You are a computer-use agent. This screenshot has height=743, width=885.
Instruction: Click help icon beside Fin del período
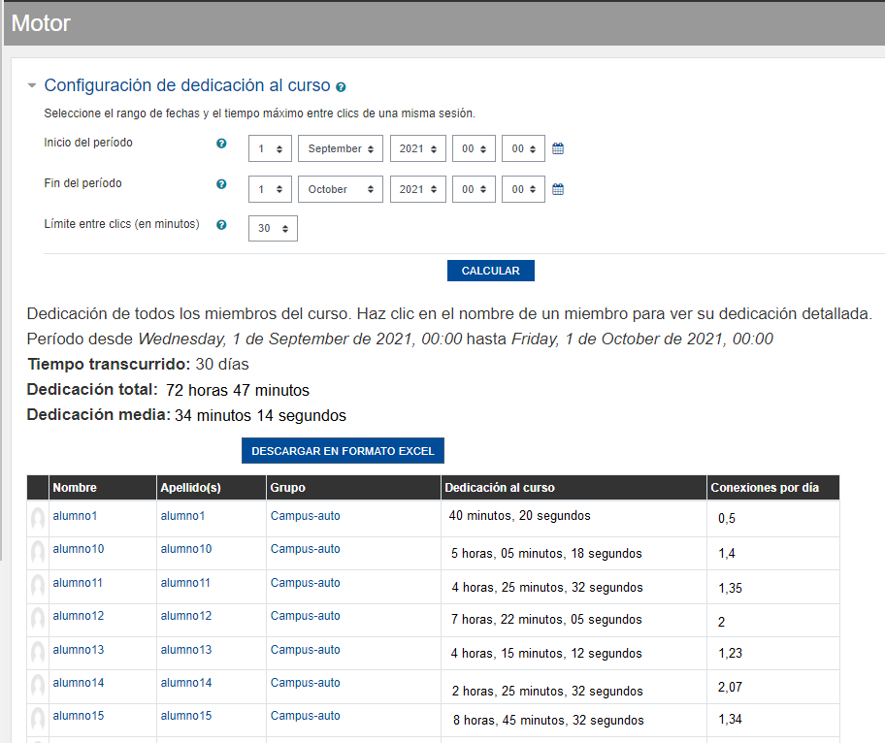[221, 184]
